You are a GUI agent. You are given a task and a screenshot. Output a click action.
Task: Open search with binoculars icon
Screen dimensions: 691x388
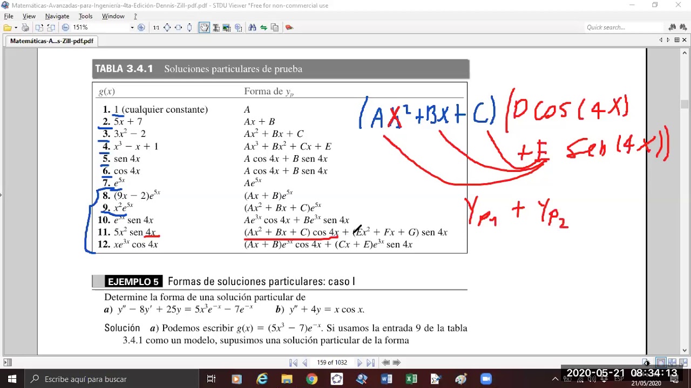[252, 27]
